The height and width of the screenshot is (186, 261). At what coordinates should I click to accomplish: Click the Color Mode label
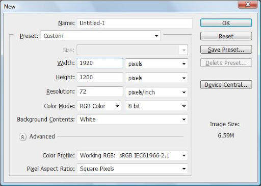(x=59, y=106)
